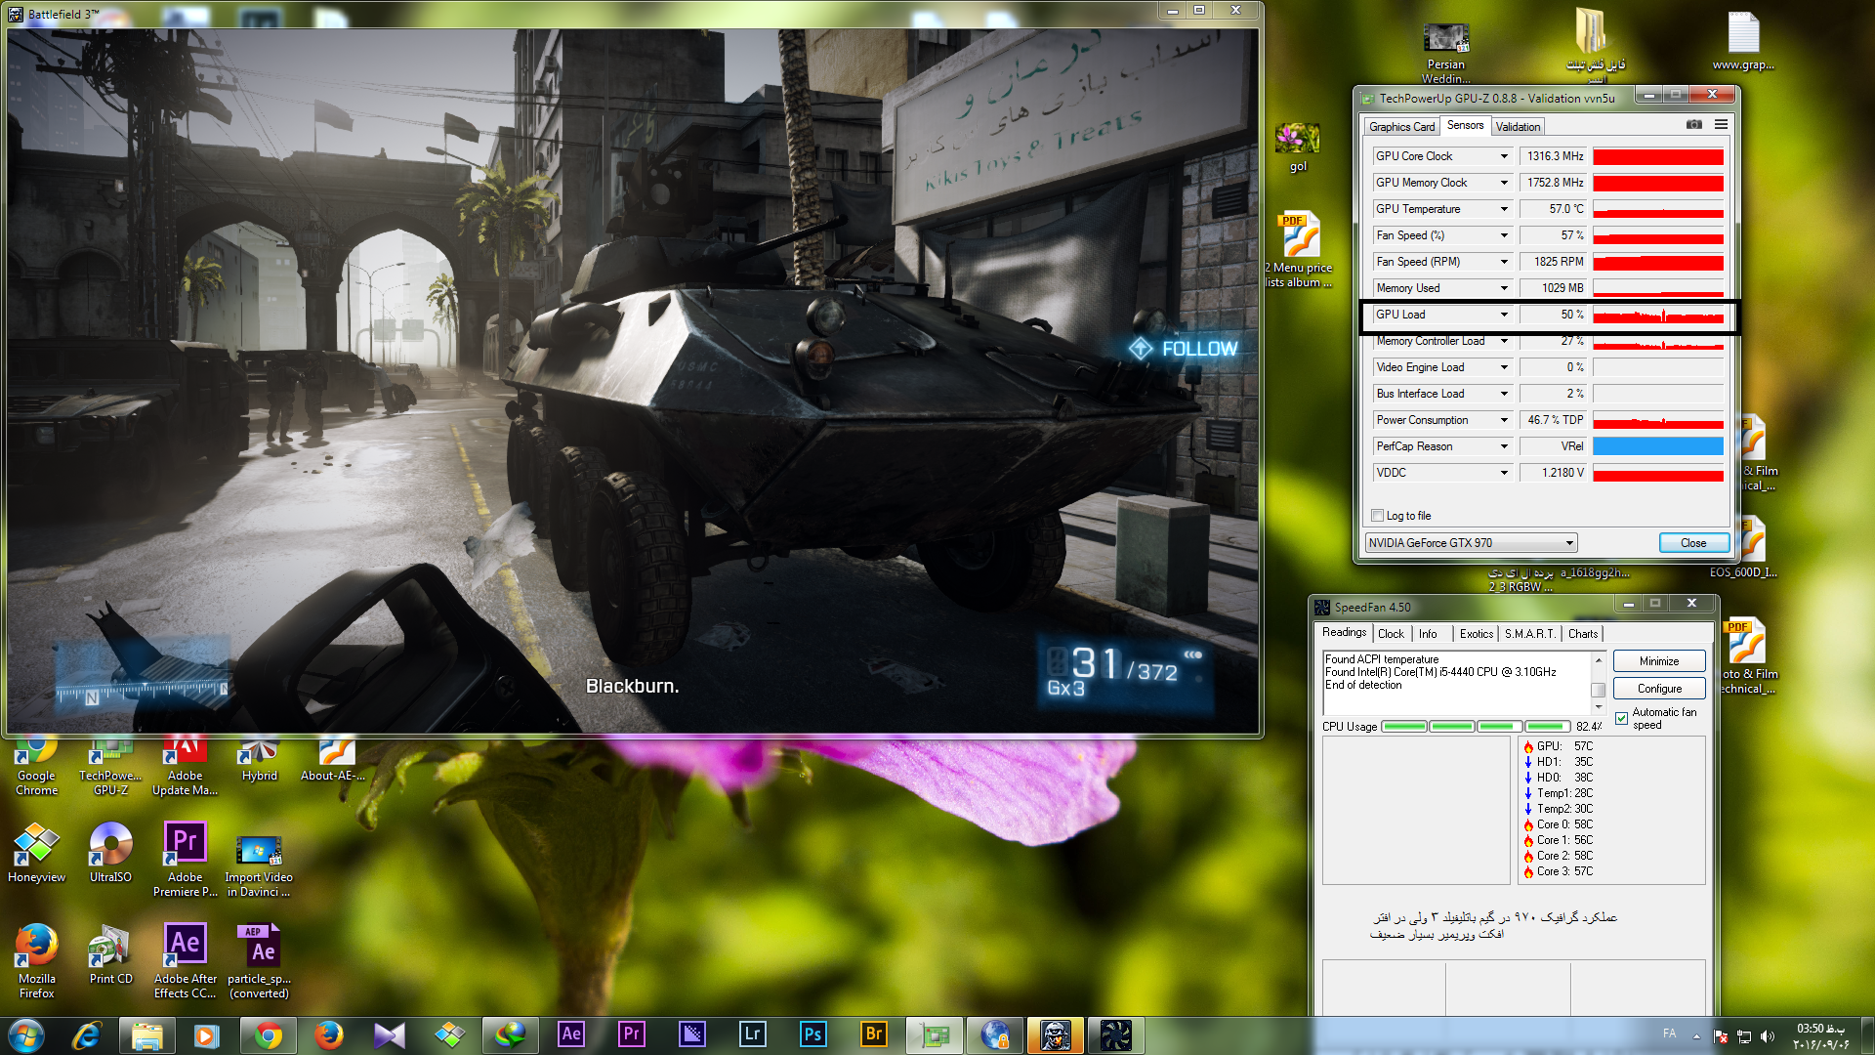1875x1055 pixels.
Task: Open SpeedFan Exotics tab
Action: pyautogui.click(x=1476, y=634)
